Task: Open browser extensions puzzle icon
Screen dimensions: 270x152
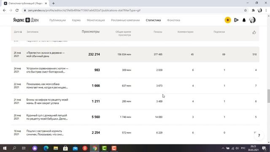Action: 253,10
